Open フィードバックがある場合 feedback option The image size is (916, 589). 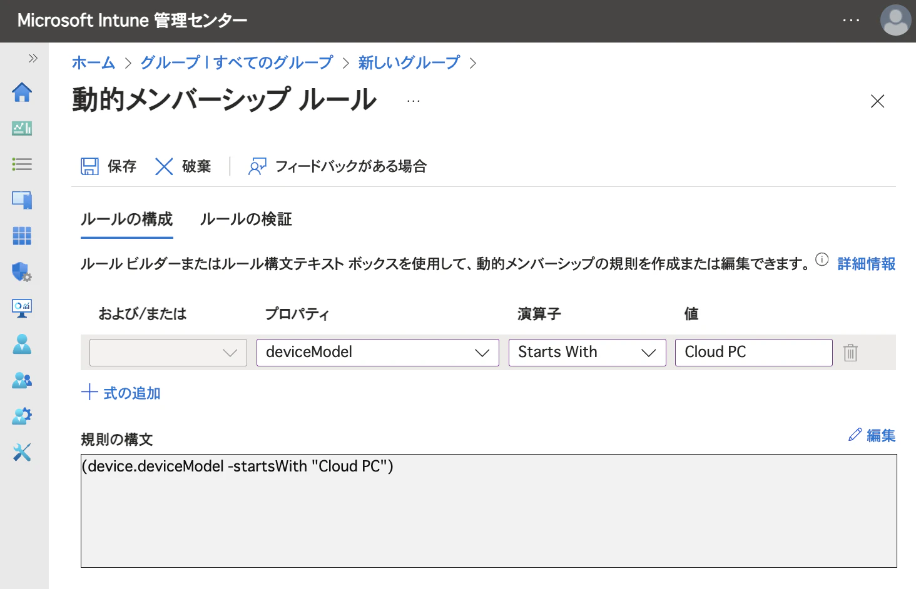click(x=338, y=166)
